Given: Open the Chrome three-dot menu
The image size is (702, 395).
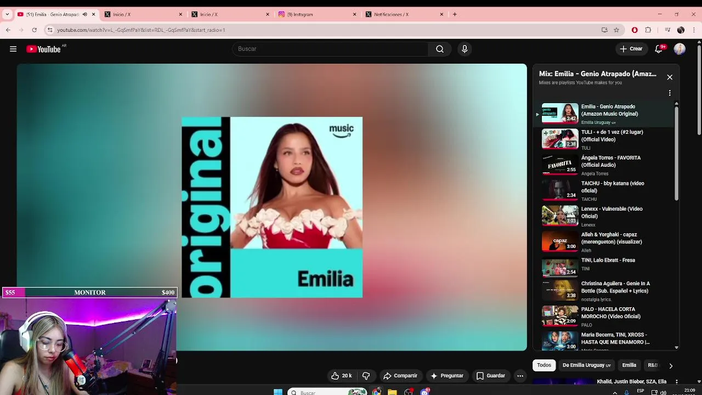Looking at the screenshot, I should click(x=694, y=30).
